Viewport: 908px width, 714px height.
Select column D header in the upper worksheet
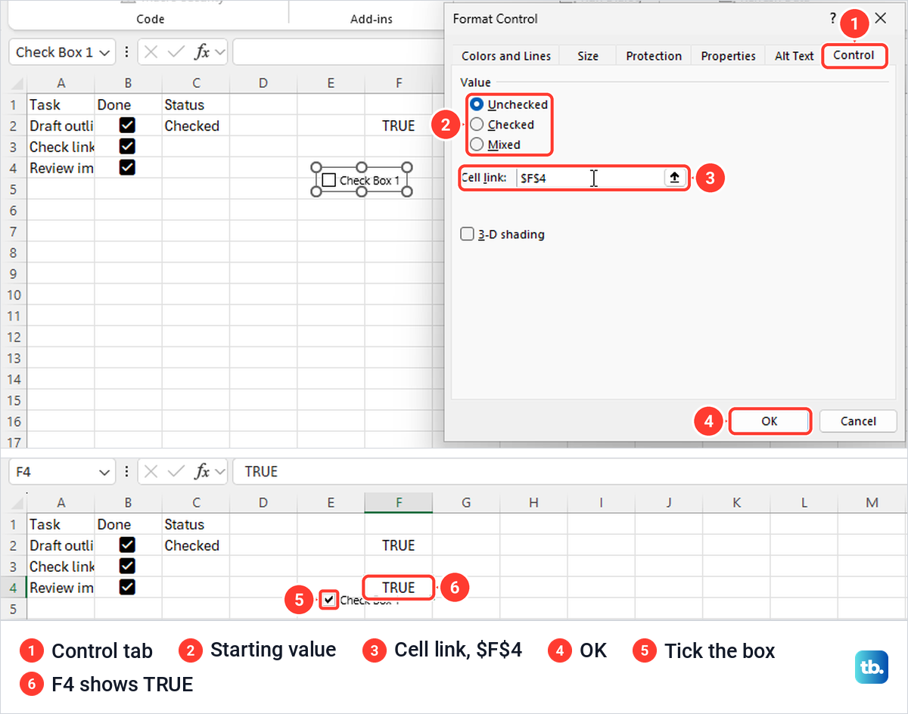[263, 83]
